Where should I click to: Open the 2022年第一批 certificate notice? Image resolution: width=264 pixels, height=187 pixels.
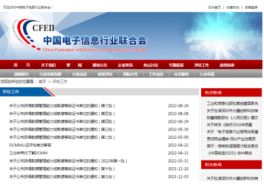68,161
